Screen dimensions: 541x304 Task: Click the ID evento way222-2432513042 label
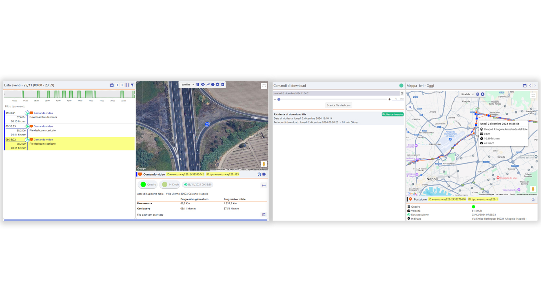click(x=185, y=175)
